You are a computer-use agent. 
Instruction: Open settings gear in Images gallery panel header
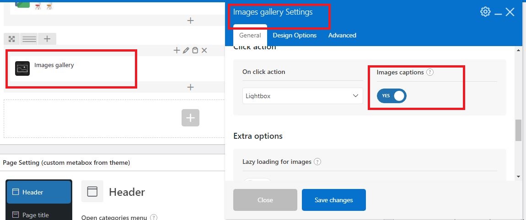[485, 12]
